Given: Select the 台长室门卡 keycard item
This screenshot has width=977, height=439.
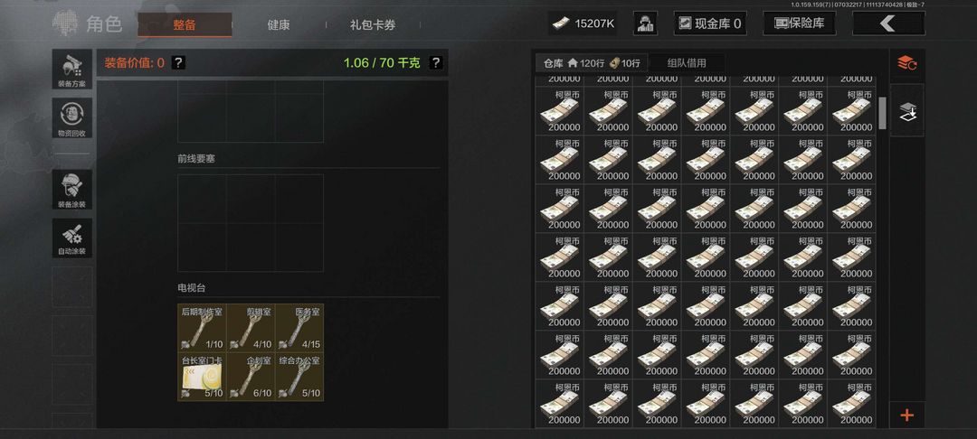Looking at the screenshot, I should [202, 377].
